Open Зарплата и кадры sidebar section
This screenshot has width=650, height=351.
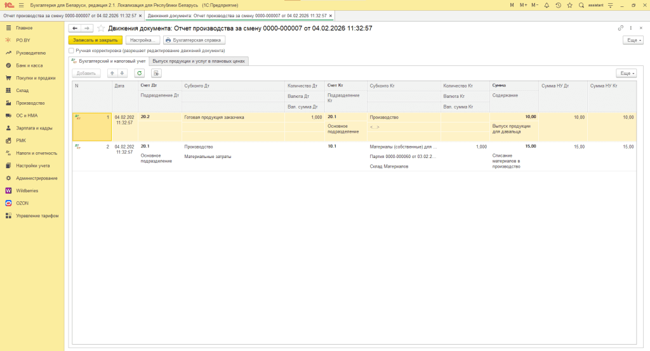34,128
